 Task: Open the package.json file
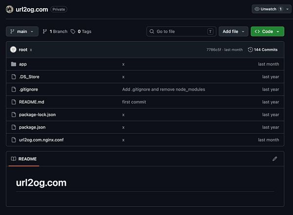pyautogui.click(x=32, y=127)
